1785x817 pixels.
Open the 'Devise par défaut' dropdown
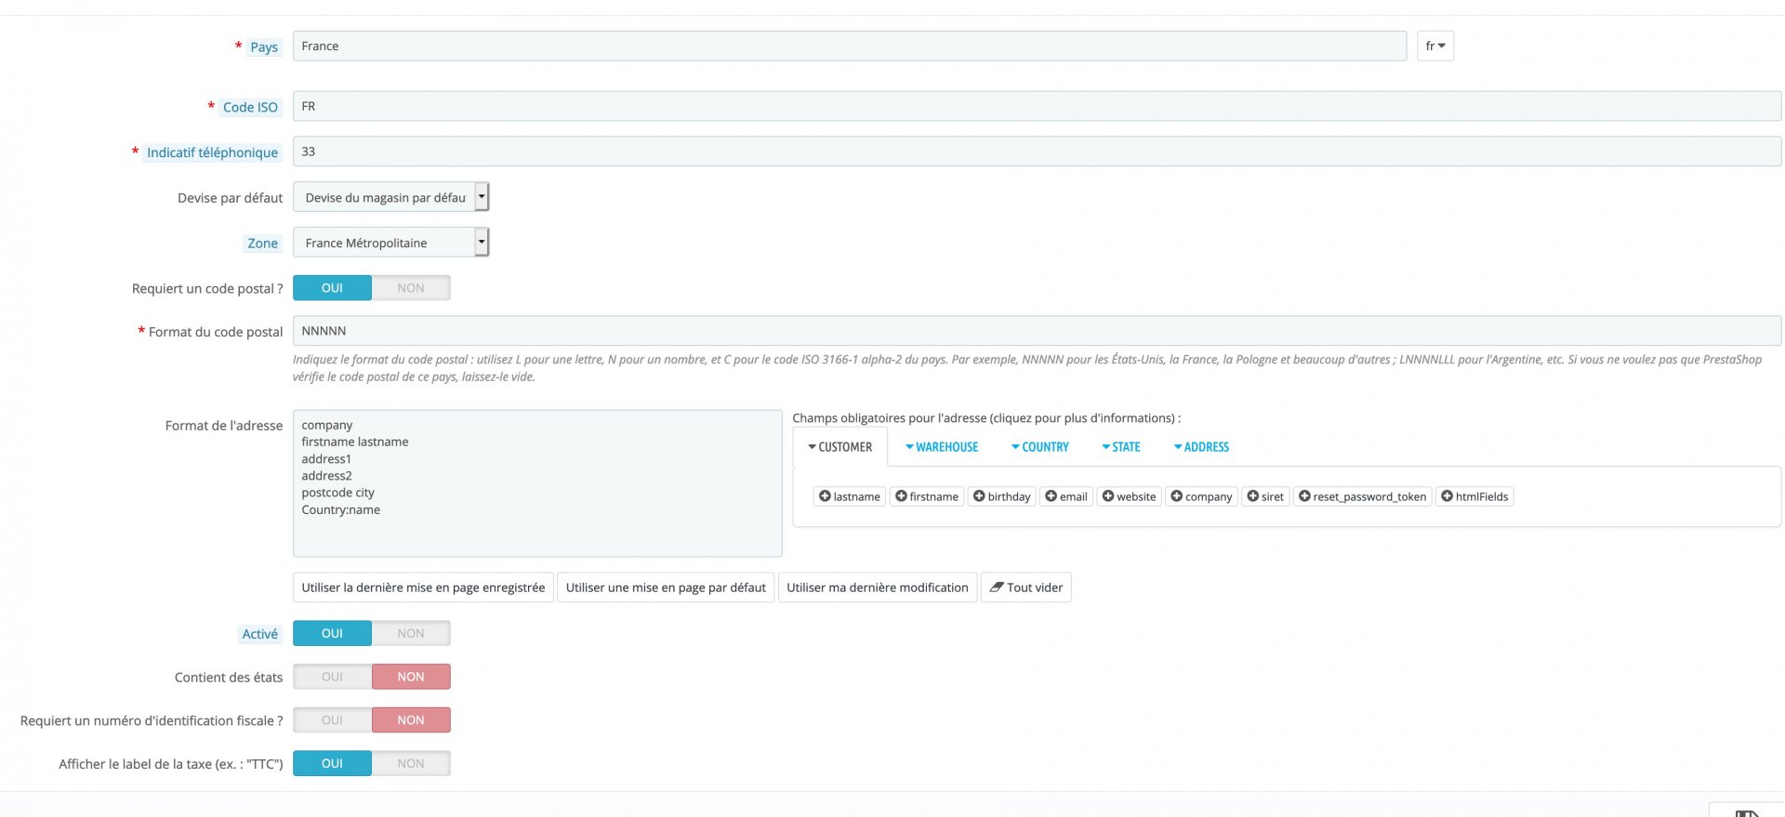pyautogui.click(x=390, y=197)
